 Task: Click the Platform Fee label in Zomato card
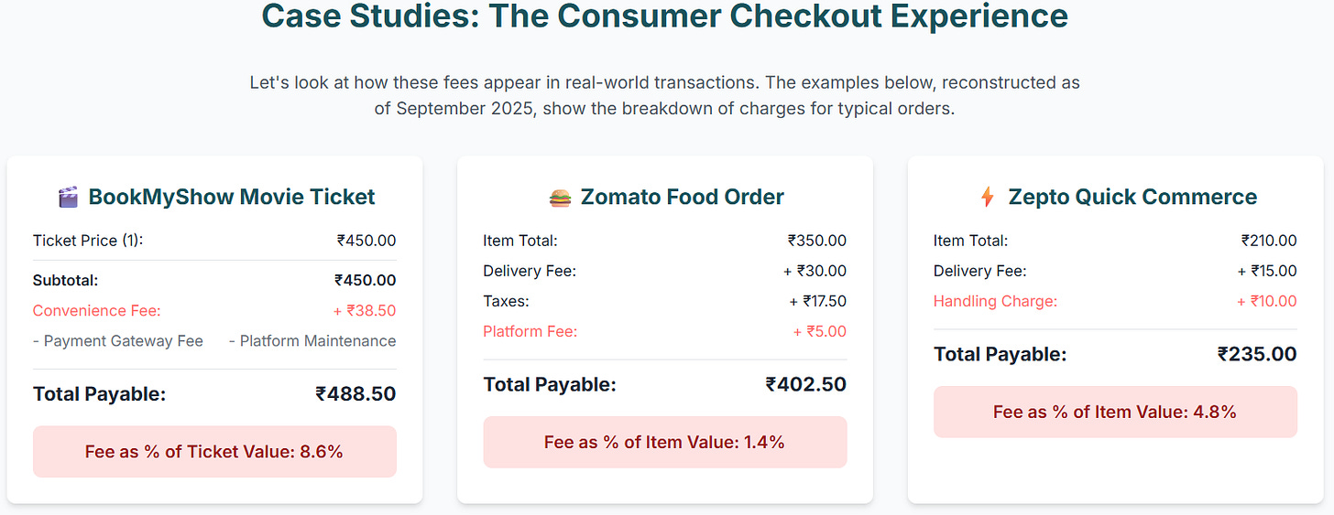coord(530,331)
